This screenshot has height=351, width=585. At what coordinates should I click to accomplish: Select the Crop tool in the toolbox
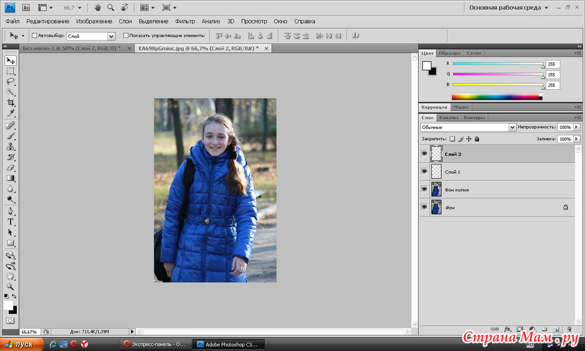[11, 103]
